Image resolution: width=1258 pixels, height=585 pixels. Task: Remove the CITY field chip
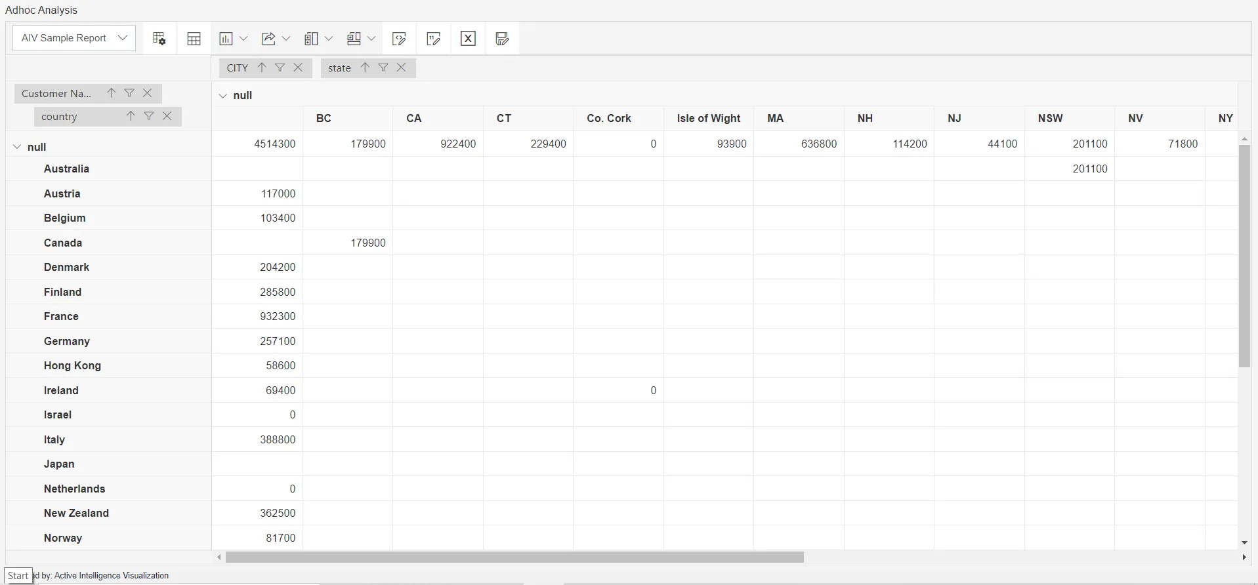click(x=298, y=68)
